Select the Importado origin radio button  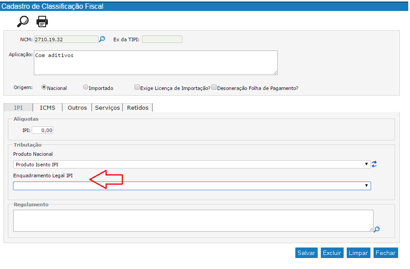pos(86,87)
